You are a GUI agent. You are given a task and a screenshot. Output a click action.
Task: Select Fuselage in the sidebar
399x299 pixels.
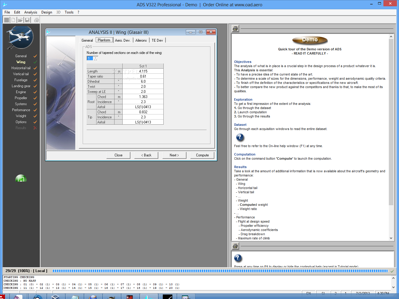21,80
